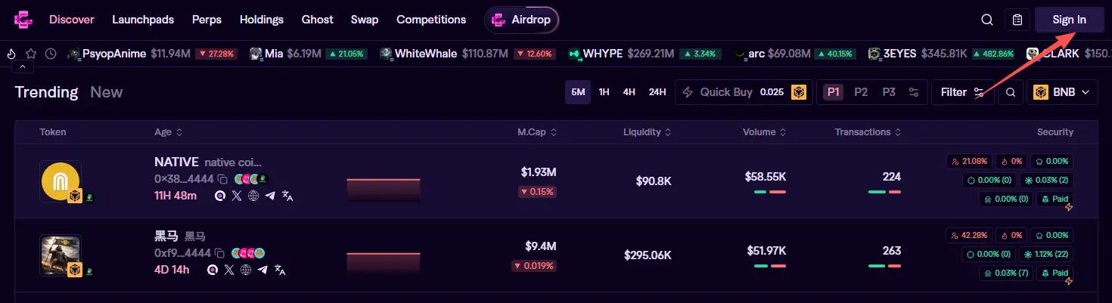The image size is (1112, 303).
Task: Translate the NATIVE token description
Action: point(287,196)
